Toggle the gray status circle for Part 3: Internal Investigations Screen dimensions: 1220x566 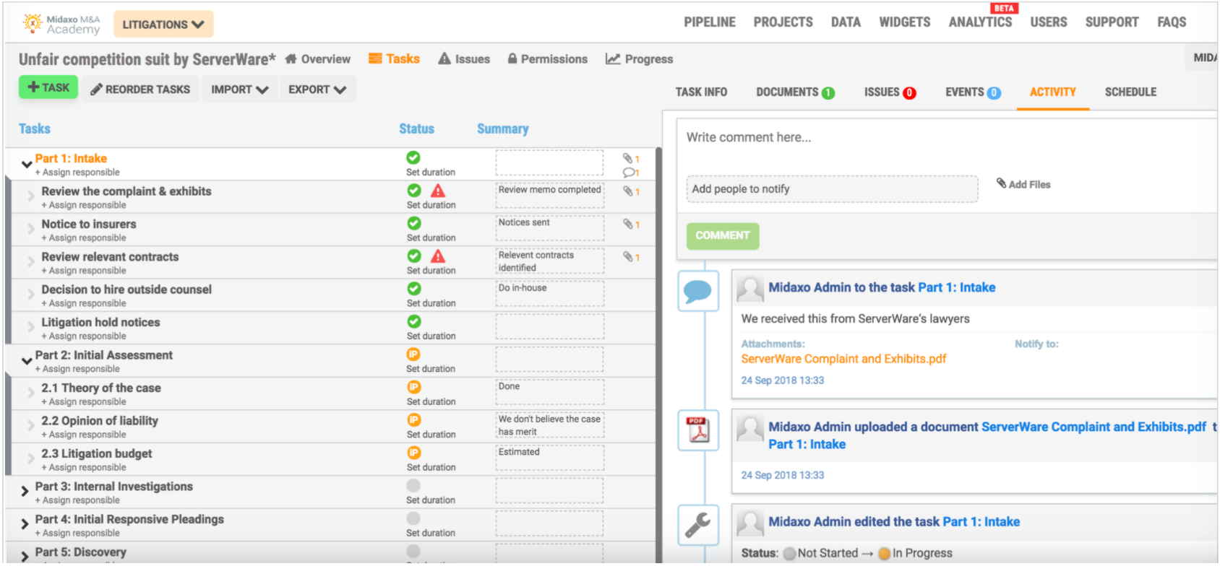pos(413,485)
